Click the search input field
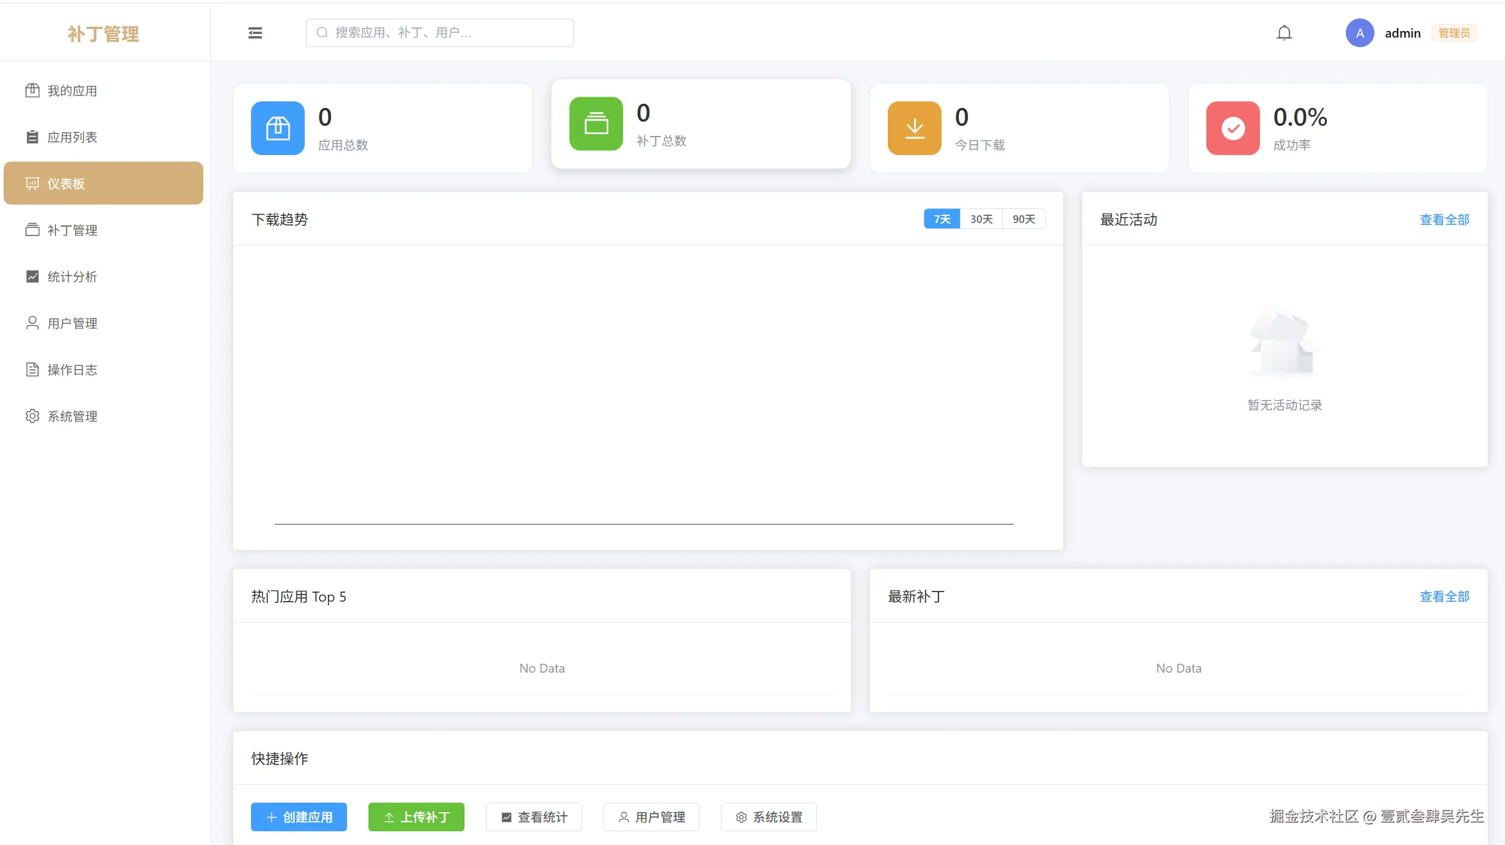The width and height of the screenshot is (1505, 845). point(439,32)
